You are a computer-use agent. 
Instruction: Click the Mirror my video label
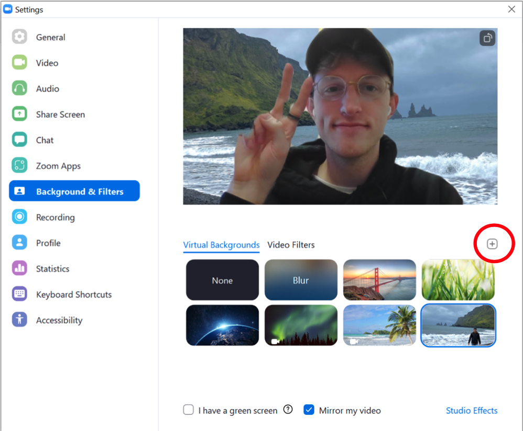click(x=350, y=411)
